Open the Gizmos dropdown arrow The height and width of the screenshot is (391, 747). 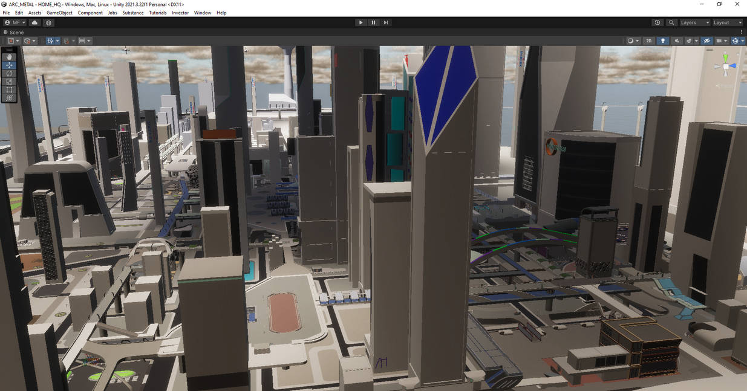[743, 40]
